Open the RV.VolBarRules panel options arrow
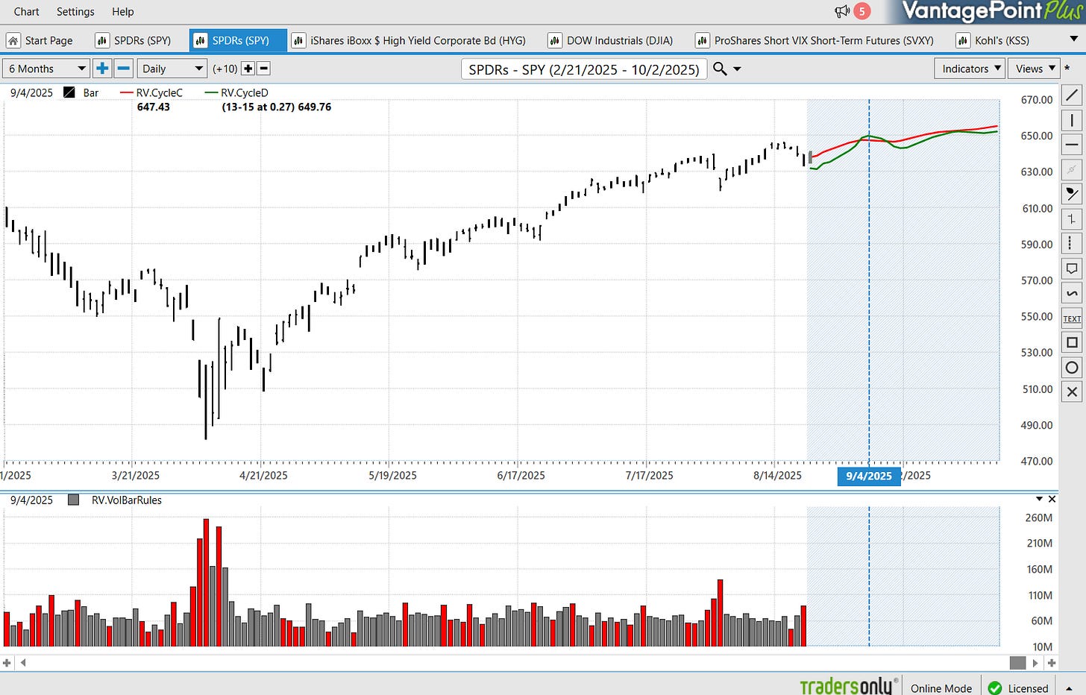 (1039, 499)
